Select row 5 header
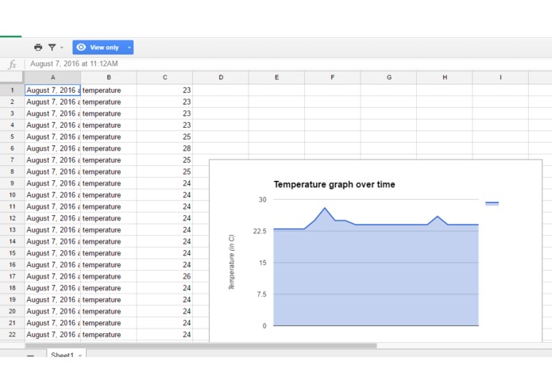Image resolution: width=552 pixels, height=392 pixels. coord(12,136)
